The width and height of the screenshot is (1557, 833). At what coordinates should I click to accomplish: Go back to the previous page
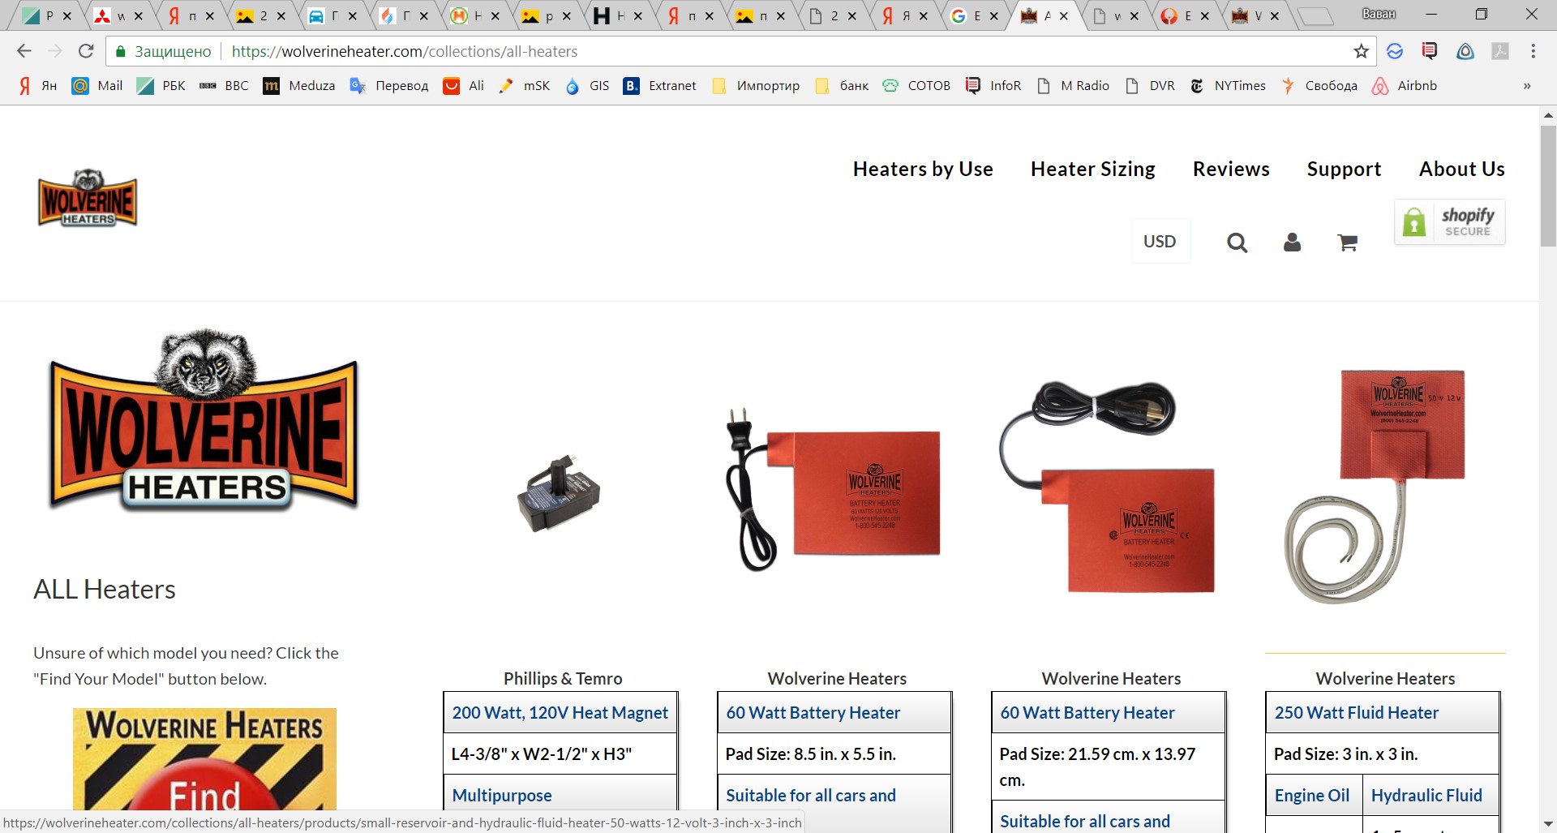(24, 51)
